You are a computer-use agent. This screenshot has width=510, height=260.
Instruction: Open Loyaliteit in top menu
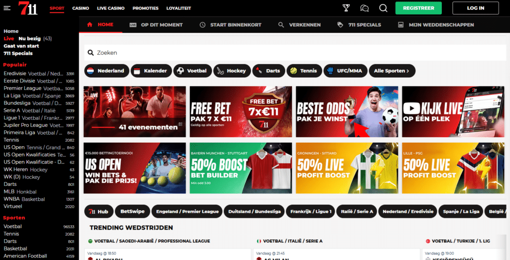[179, 8]
